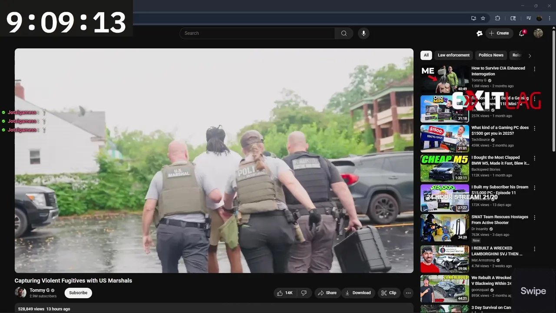
Task: Open Cheap M5 video thumbnail
Action: click(x=445, y=168)
